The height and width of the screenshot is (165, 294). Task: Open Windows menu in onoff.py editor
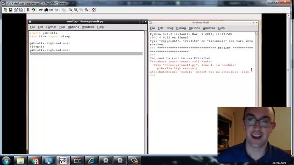tap(88, 27)
